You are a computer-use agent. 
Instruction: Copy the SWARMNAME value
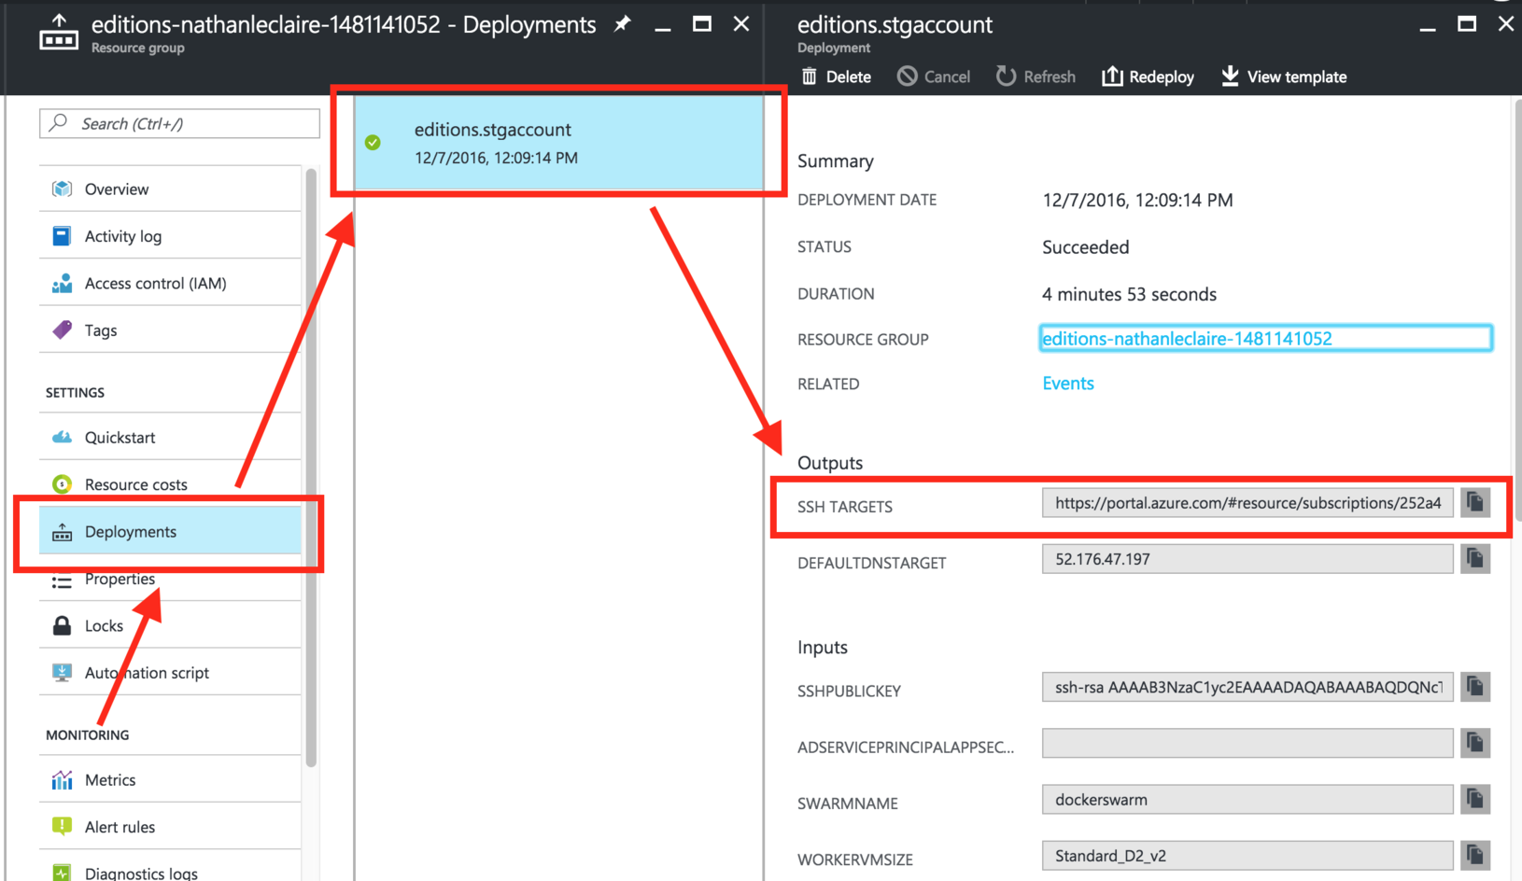[1474, 800]
